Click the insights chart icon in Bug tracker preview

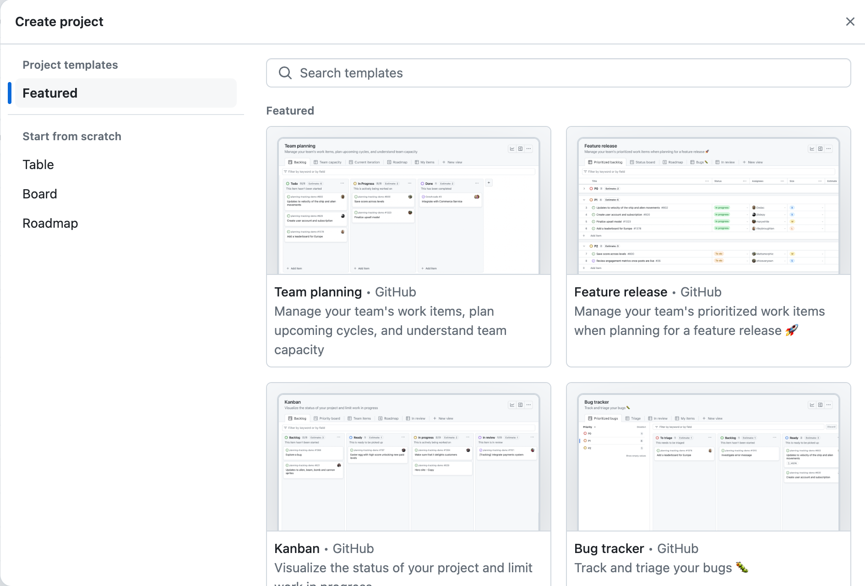pos(811,405)
